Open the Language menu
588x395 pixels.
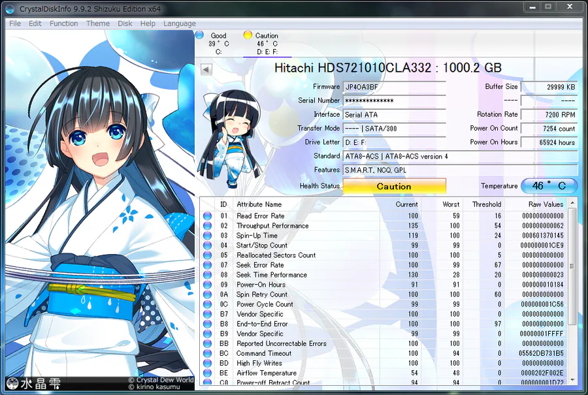click(179, 24)
